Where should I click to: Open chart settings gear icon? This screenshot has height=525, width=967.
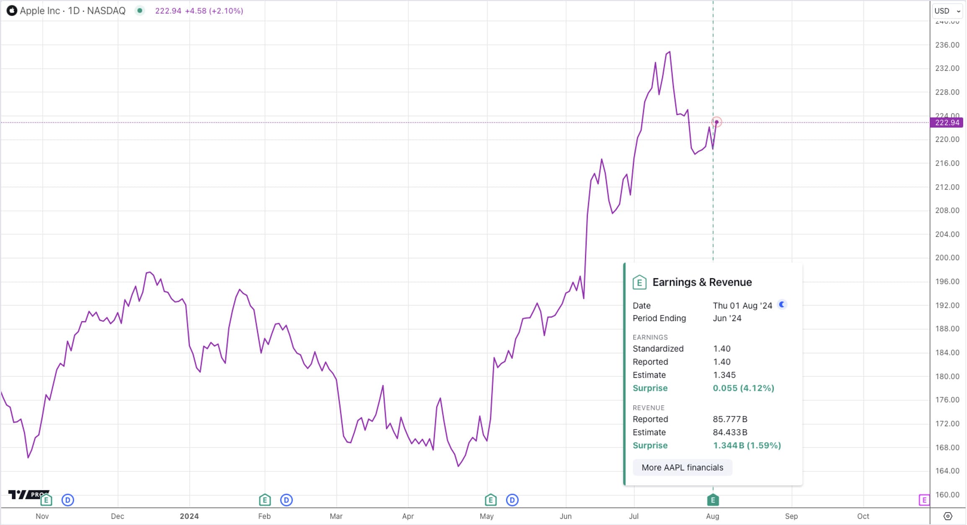click(x=948, y=516)
